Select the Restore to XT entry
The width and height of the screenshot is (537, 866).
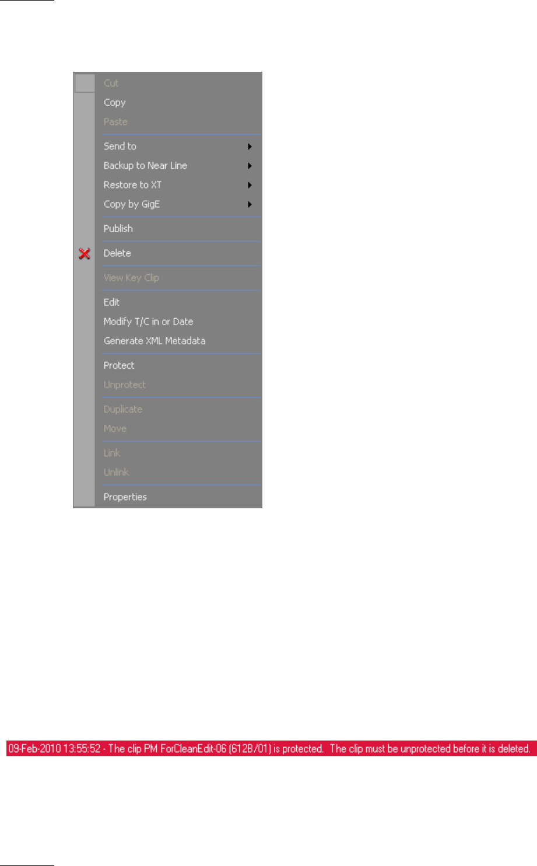[132, 185]
